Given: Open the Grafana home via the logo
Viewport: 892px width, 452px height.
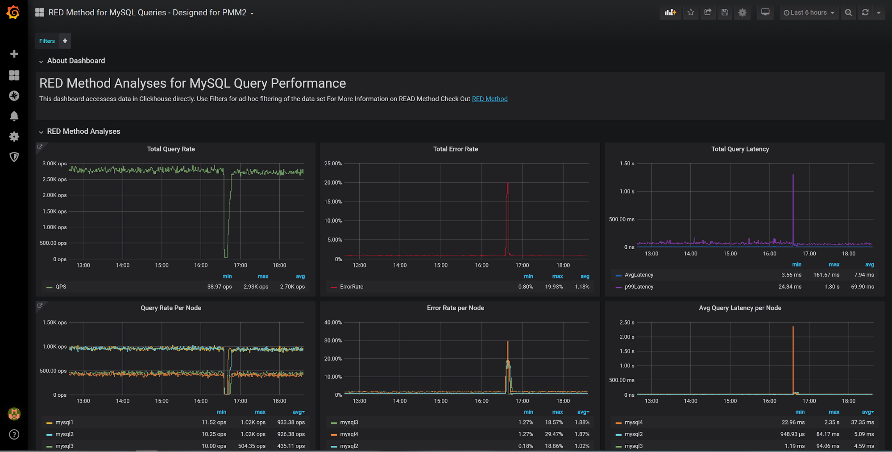Looking at the screenshot, I should pyautogui.click(x=13, y=12).
